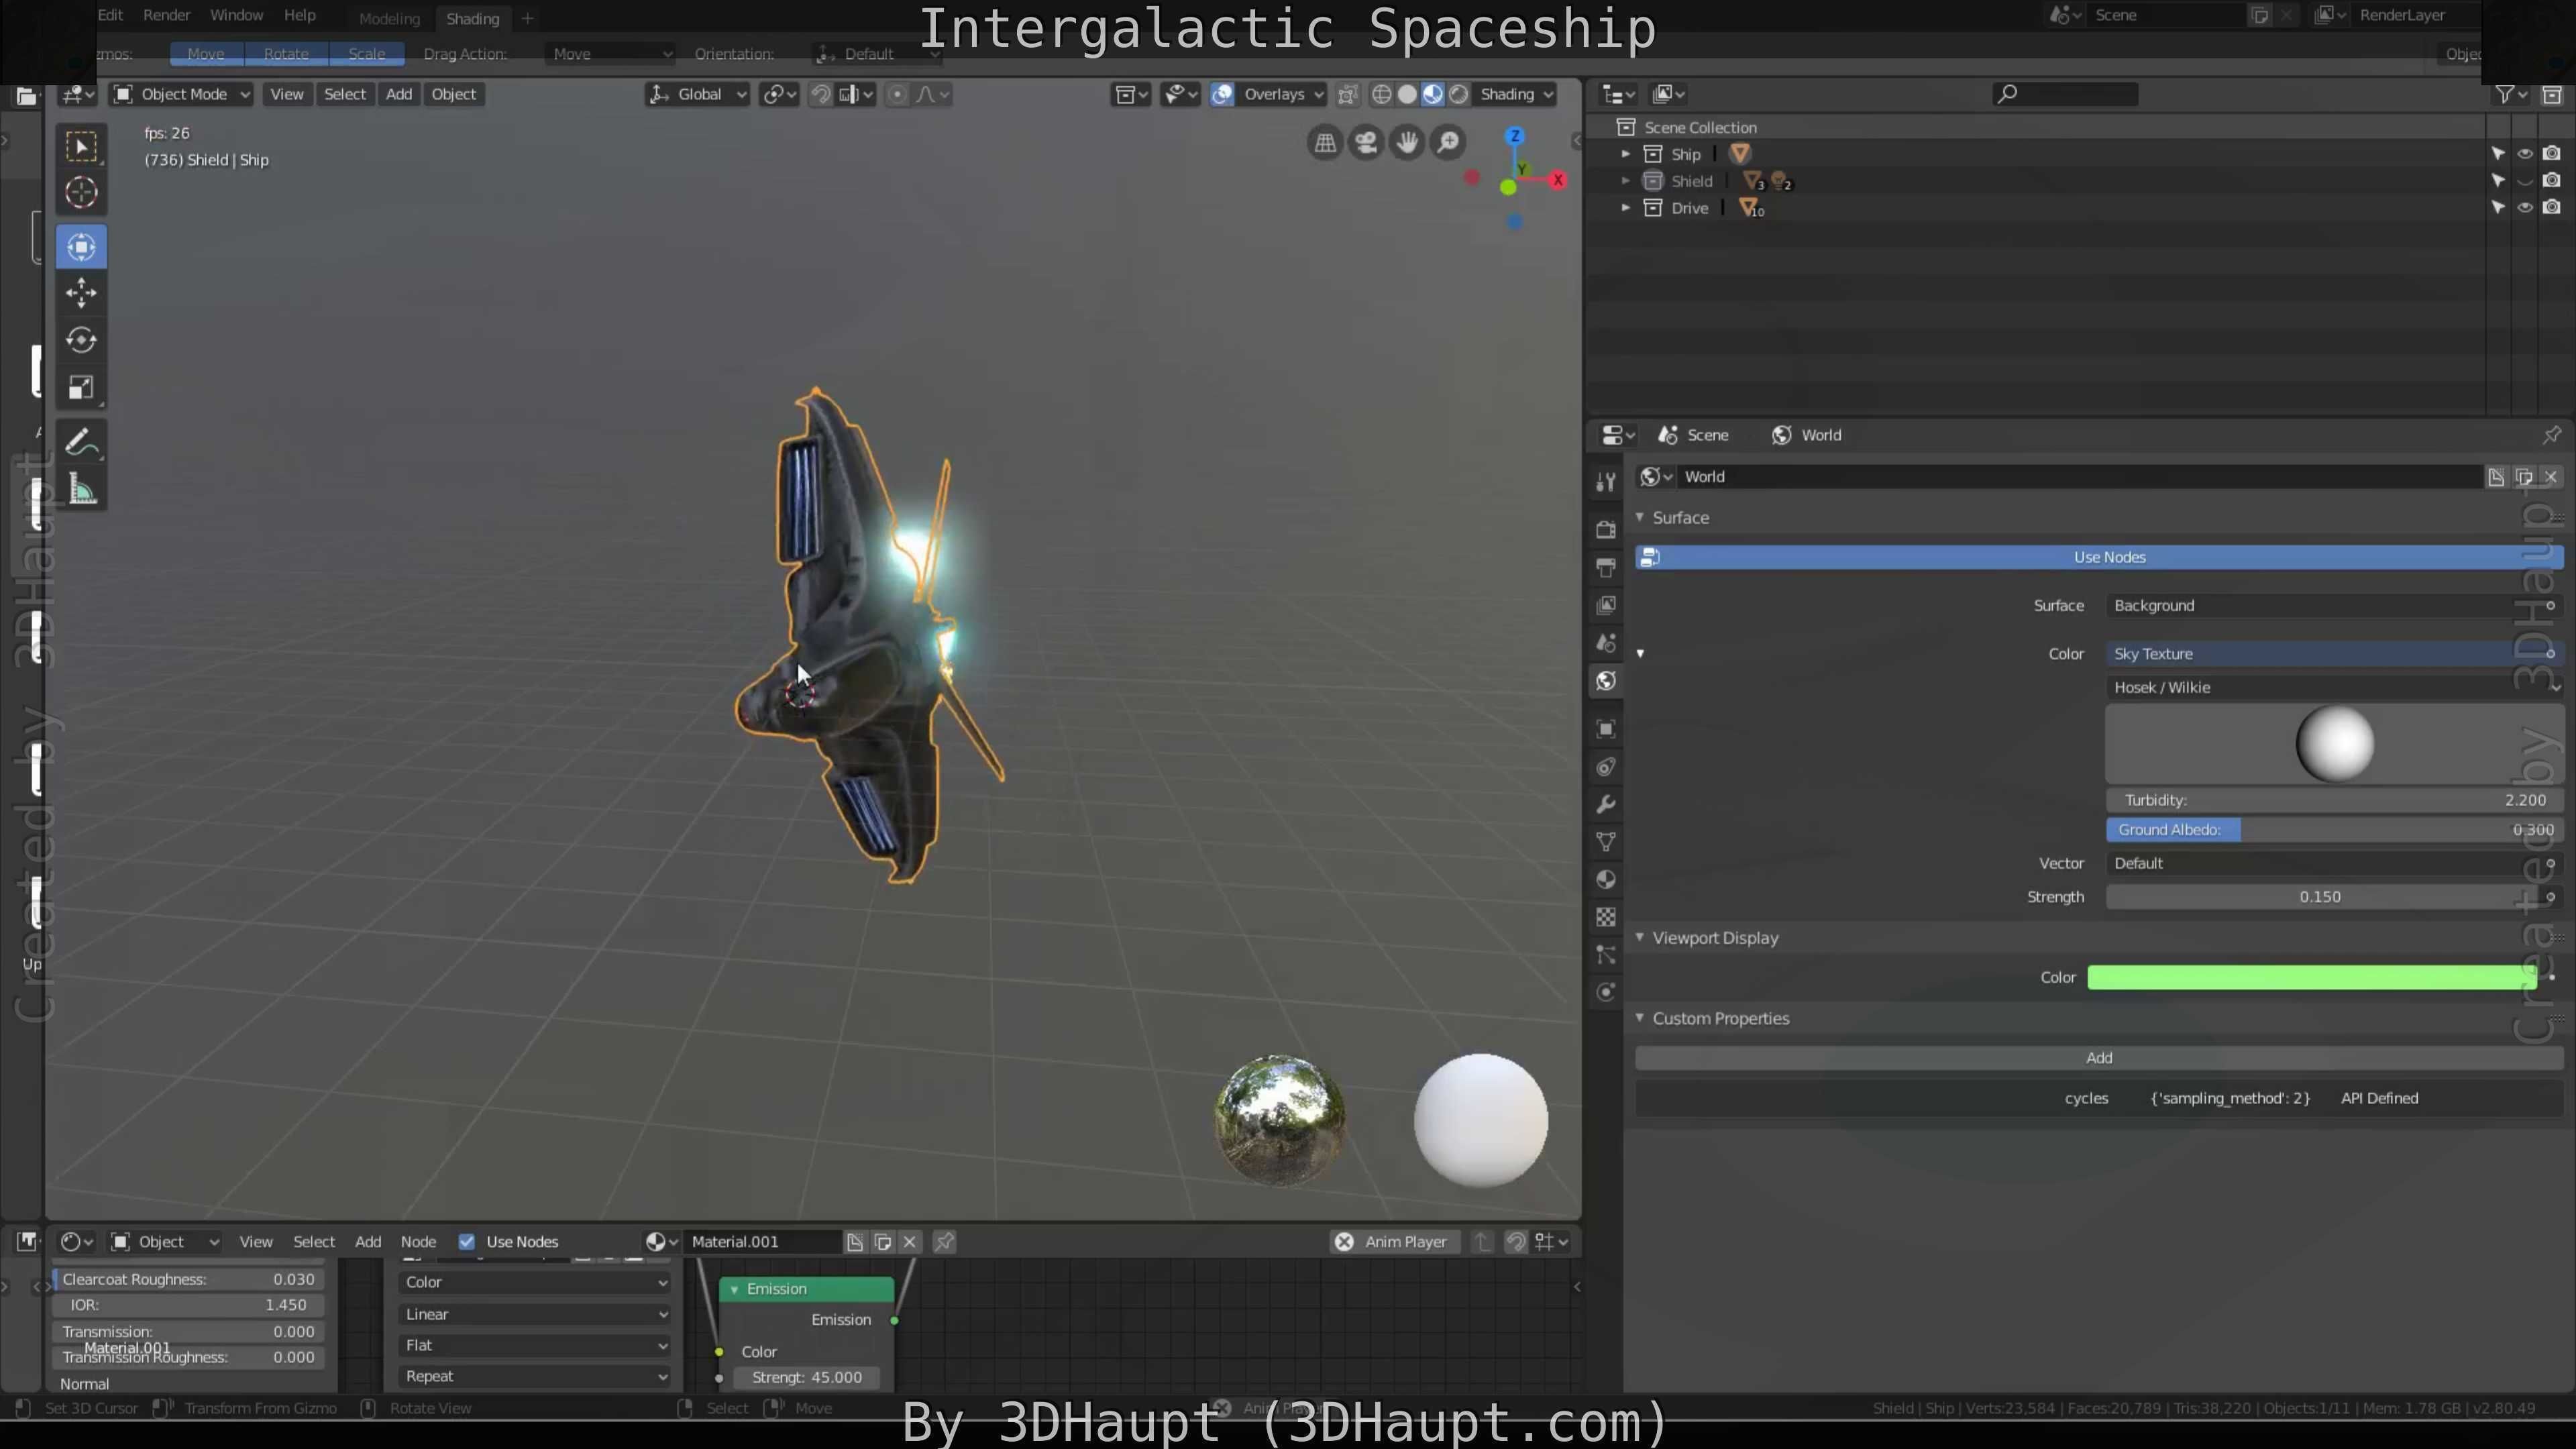Click the green viewport display color swatch
The width and height of the screenshot is (2576, 1449).
[x=2310, y=978]
